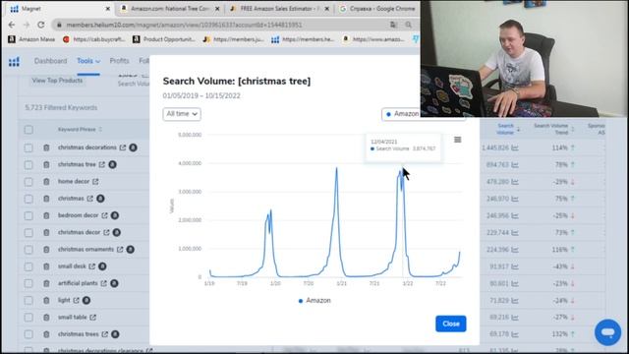Check the home decor row checkbox
The width and height of the screenshot is (629, 354).
pyautogui.click(x=29, y=182)
